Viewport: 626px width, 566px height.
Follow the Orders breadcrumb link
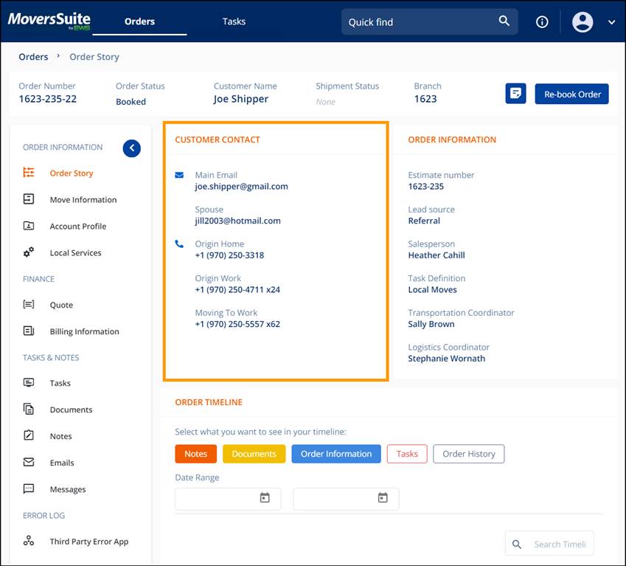point(33,57)
